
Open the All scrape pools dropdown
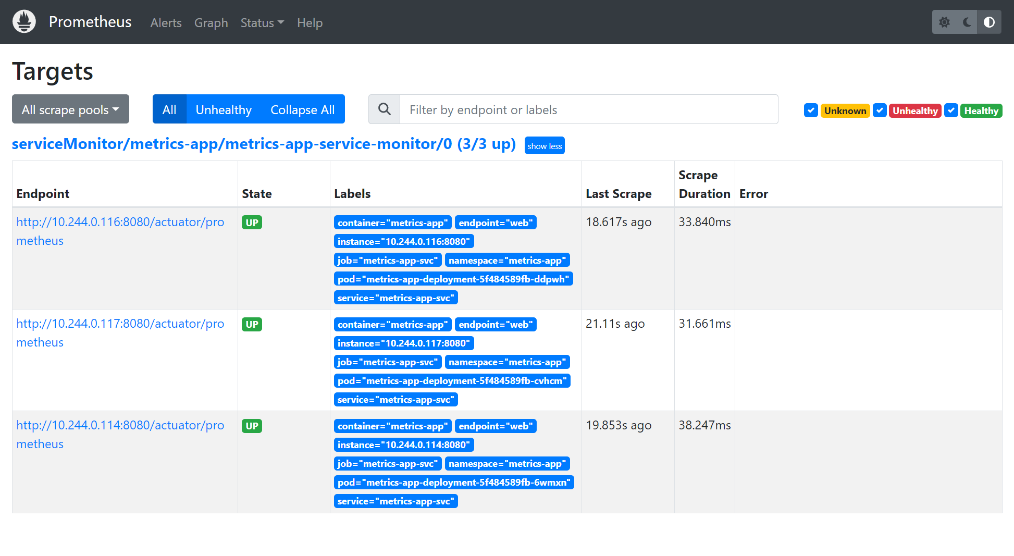pyautogui.click(x=70, y=109)
